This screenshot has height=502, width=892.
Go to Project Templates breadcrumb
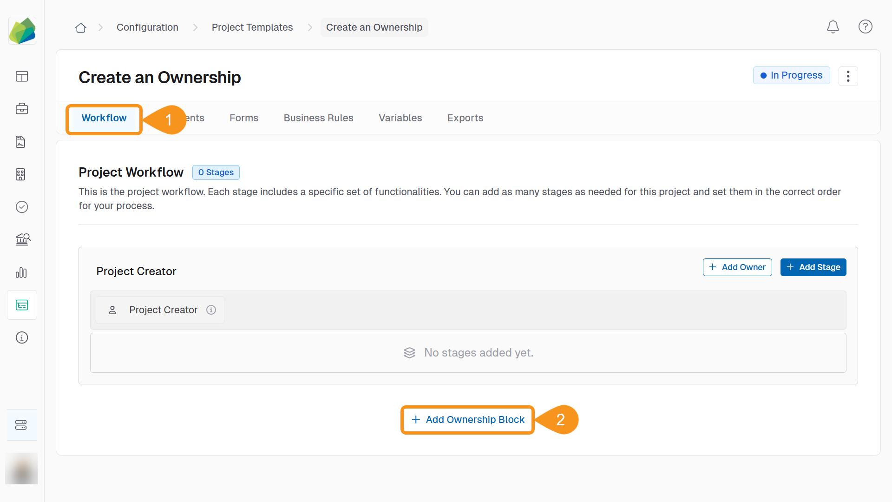252,27
